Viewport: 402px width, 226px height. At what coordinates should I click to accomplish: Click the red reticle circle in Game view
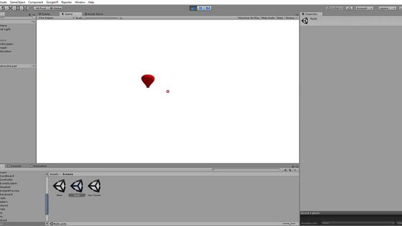click(168, 91)
